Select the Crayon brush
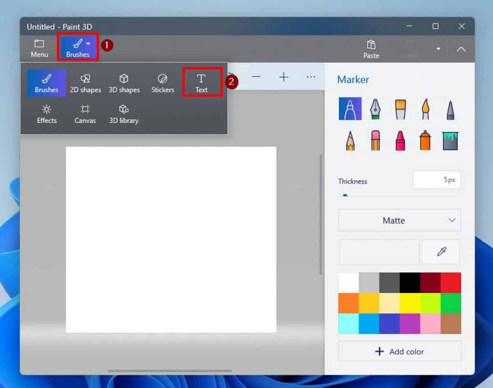This screenshot has width=493, height=388. pyautogui.click(x=400, y=140)
